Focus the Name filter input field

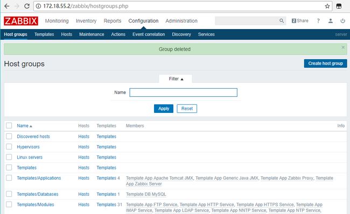pyautogui.click(x=183, y=92)
